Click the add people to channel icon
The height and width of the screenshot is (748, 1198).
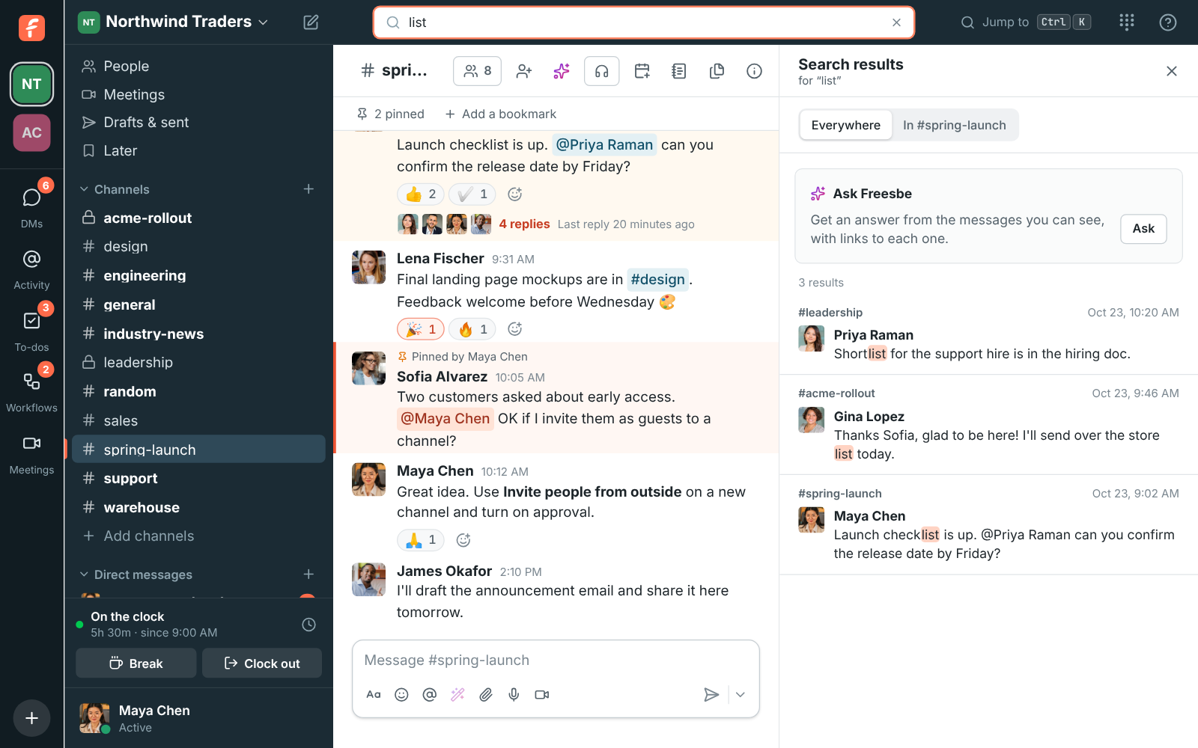(x=524, y=71)
